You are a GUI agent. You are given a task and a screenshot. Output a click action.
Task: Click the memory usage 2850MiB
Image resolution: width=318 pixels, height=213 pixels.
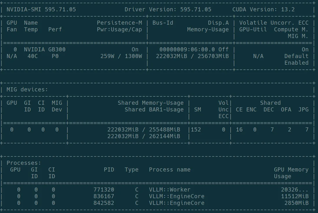click(x=296, y=203)
